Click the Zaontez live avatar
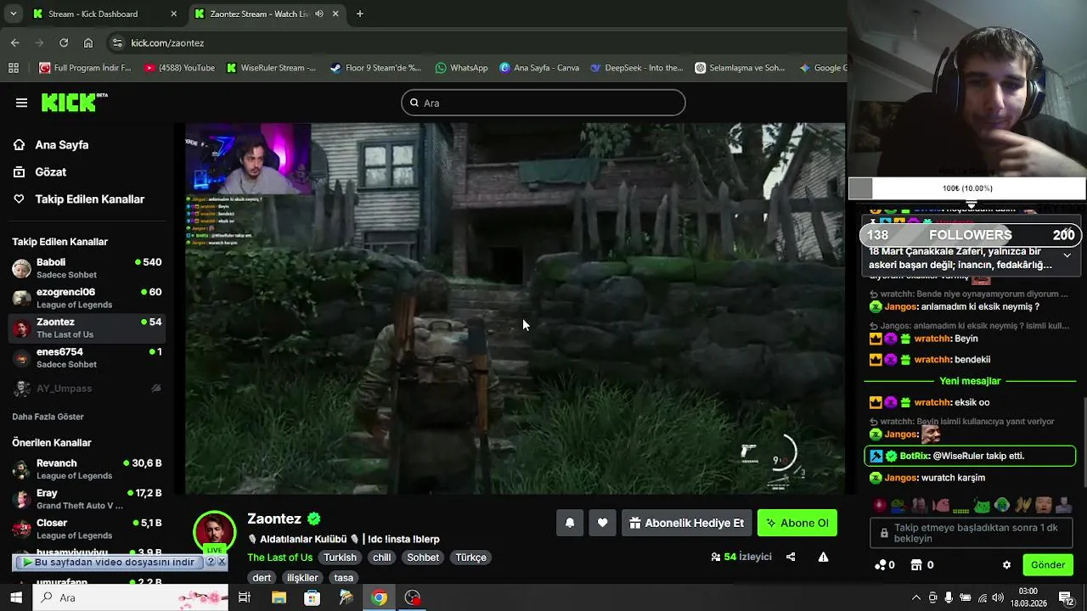 click(215, 533)
